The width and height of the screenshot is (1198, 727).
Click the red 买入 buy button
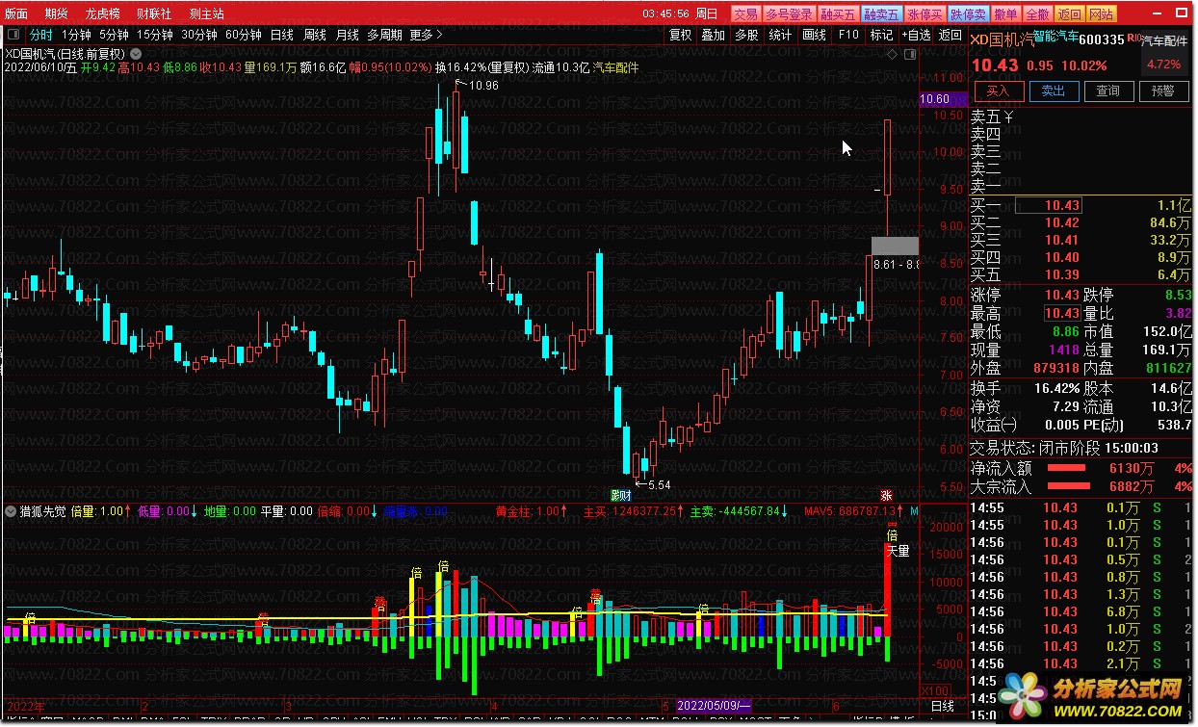pyautogui.click(x=999, y=91)
